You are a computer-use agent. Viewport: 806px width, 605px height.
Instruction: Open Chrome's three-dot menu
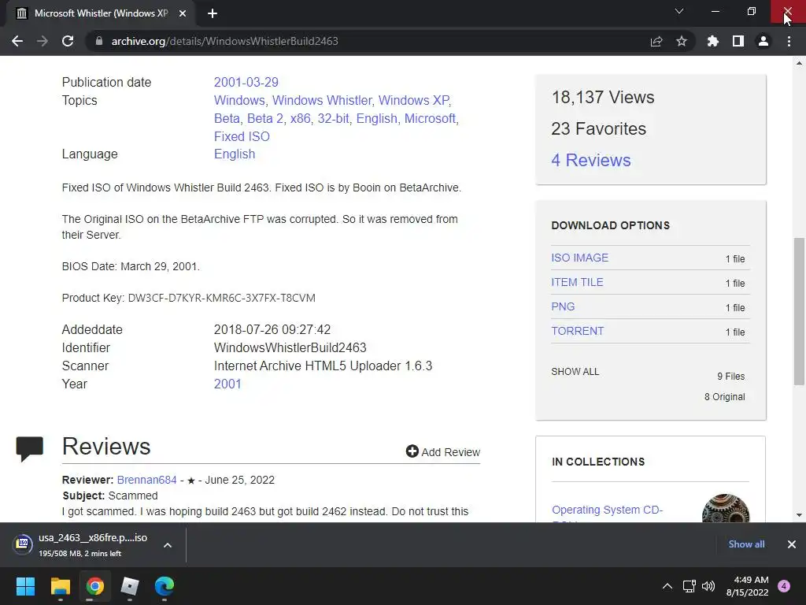point(789,41)
